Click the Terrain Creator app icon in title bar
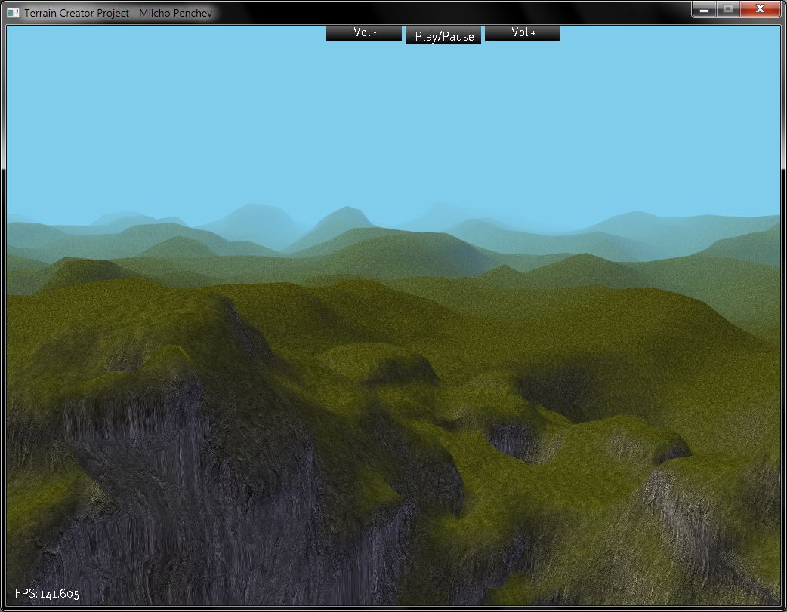787x612 pixels. (x=13, y=13)
